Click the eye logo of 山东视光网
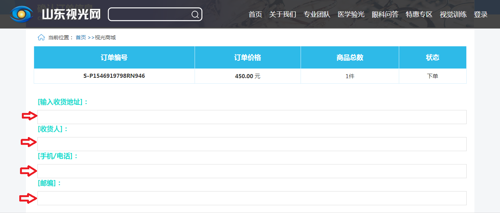Screen dimensions: 500x213 [22, 14]
